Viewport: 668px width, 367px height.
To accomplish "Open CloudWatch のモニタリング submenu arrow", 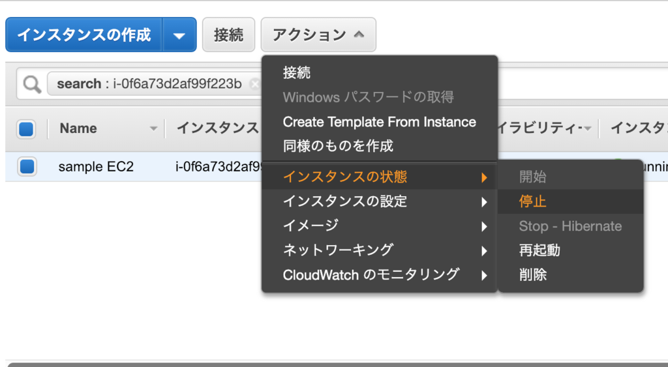I will [x=484, y=276].
